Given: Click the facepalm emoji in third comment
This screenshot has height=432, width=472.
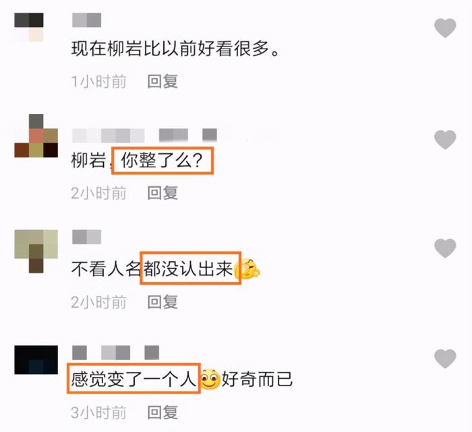Looking at the screenshot, I should tap(247, 269).
